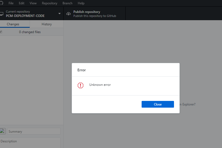
Task: Click the commit author avatar image
Action: (2, 131)
